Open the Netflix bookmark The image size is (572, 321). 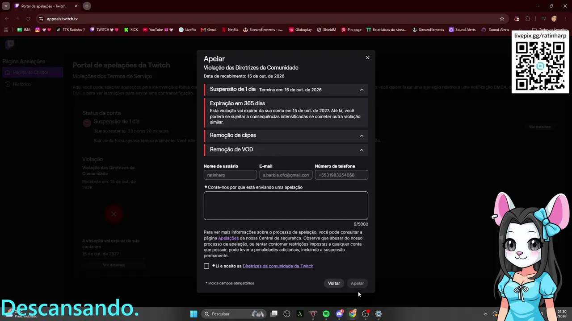click(230, 30)
